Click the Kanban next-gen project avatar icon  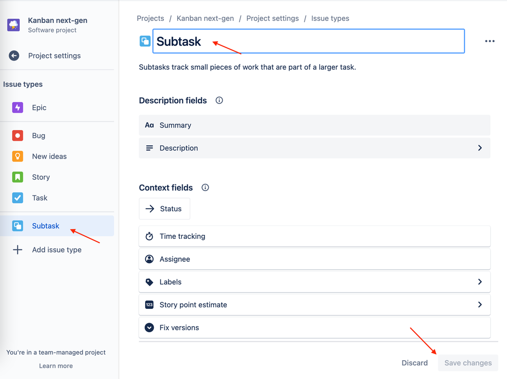pos(14,25)
